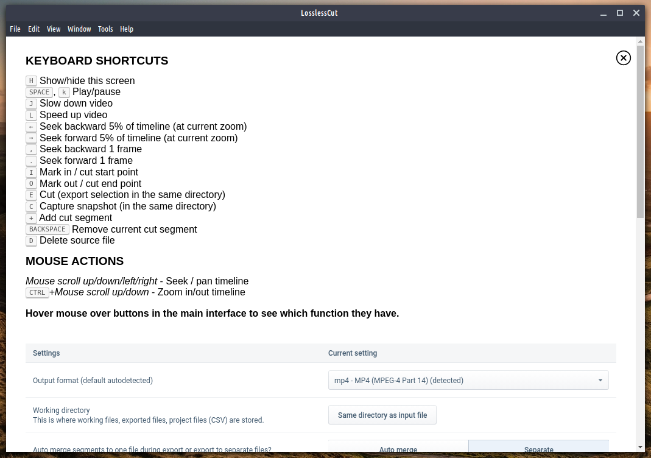
Task: Click the BACKSPACE key badge
Action: [48, 229]
